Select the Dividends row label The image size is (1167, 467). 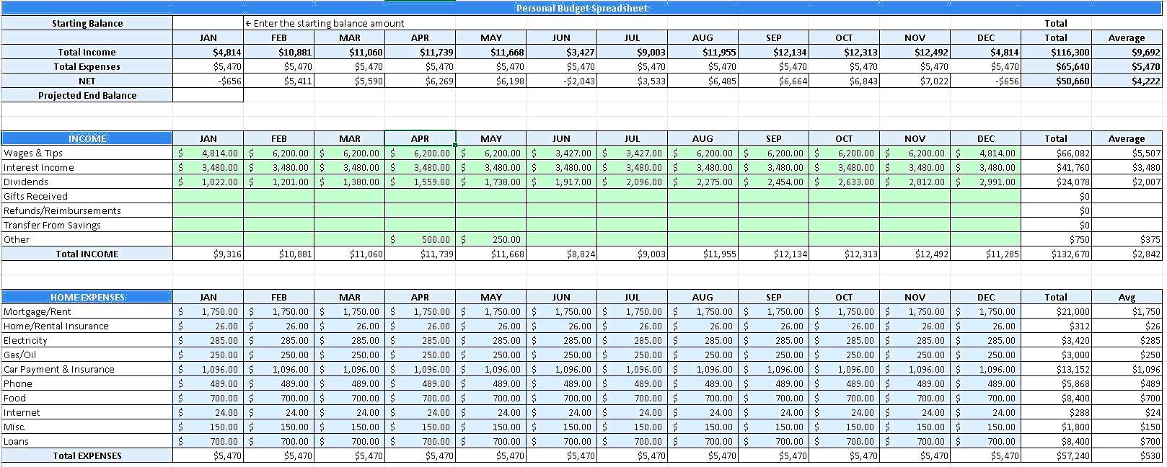[87, 182]
